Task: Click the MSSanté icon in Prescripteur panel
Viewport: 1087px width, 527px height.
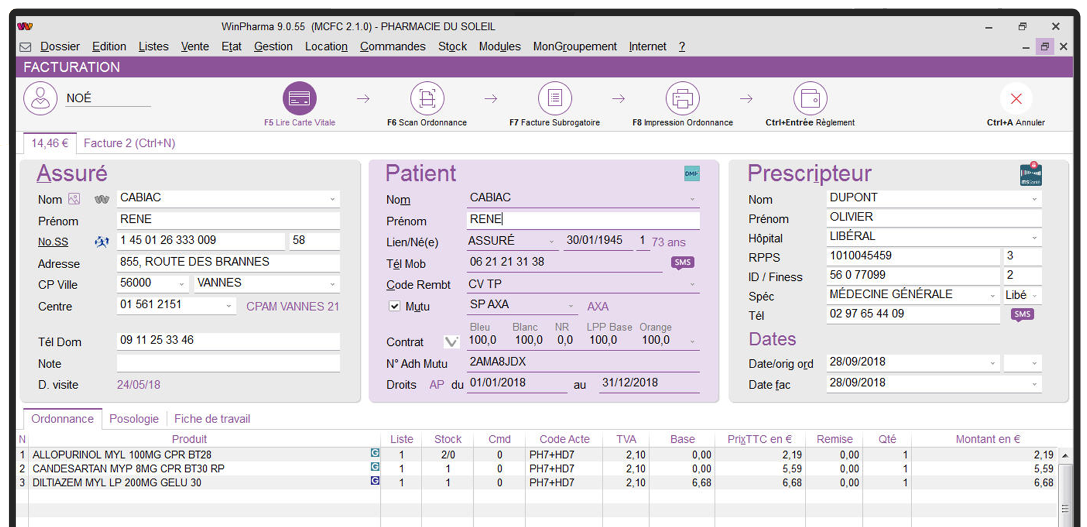Action: pos(1031,174)
